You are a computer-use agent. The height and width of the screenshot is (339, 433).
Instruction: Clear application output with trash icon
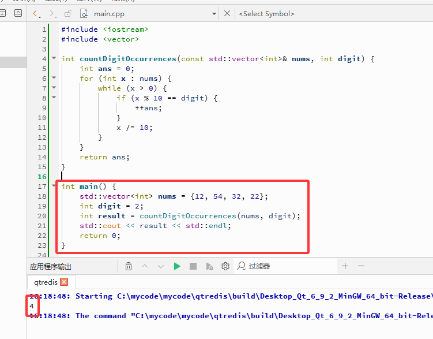coord(129,266)
